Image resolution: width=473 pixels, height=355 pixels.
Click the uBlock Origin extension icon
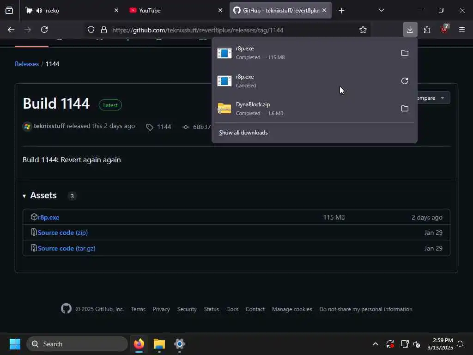click(x=444, y=29)
